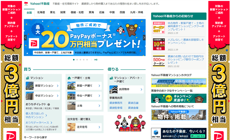Open 注文住宅 via its chevron arrow

coord(99,127)
